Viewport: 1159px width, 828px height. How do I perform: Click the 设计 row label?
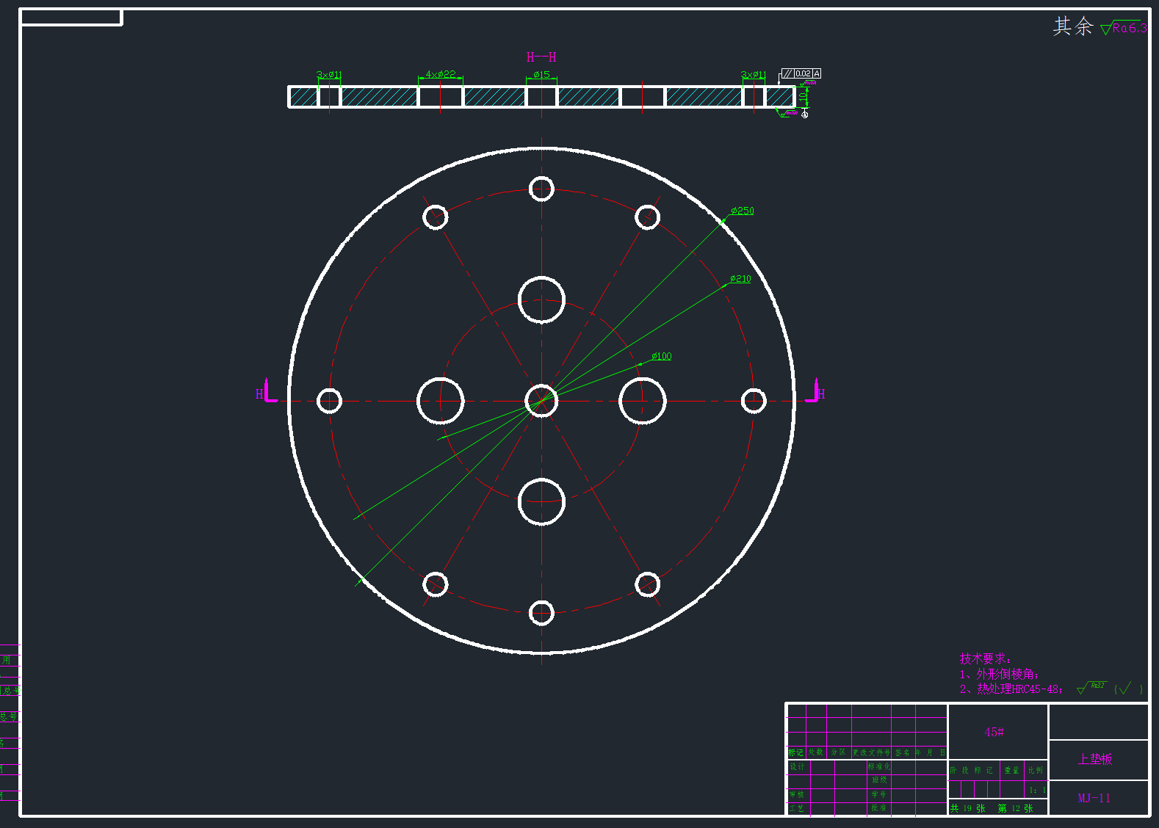(x=797, y=766)
